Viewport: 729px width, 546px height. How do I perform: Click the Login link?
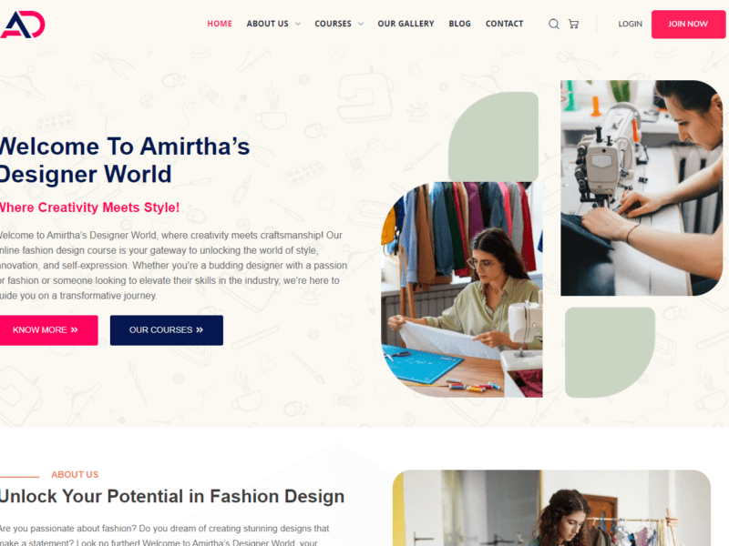point(630,24)
